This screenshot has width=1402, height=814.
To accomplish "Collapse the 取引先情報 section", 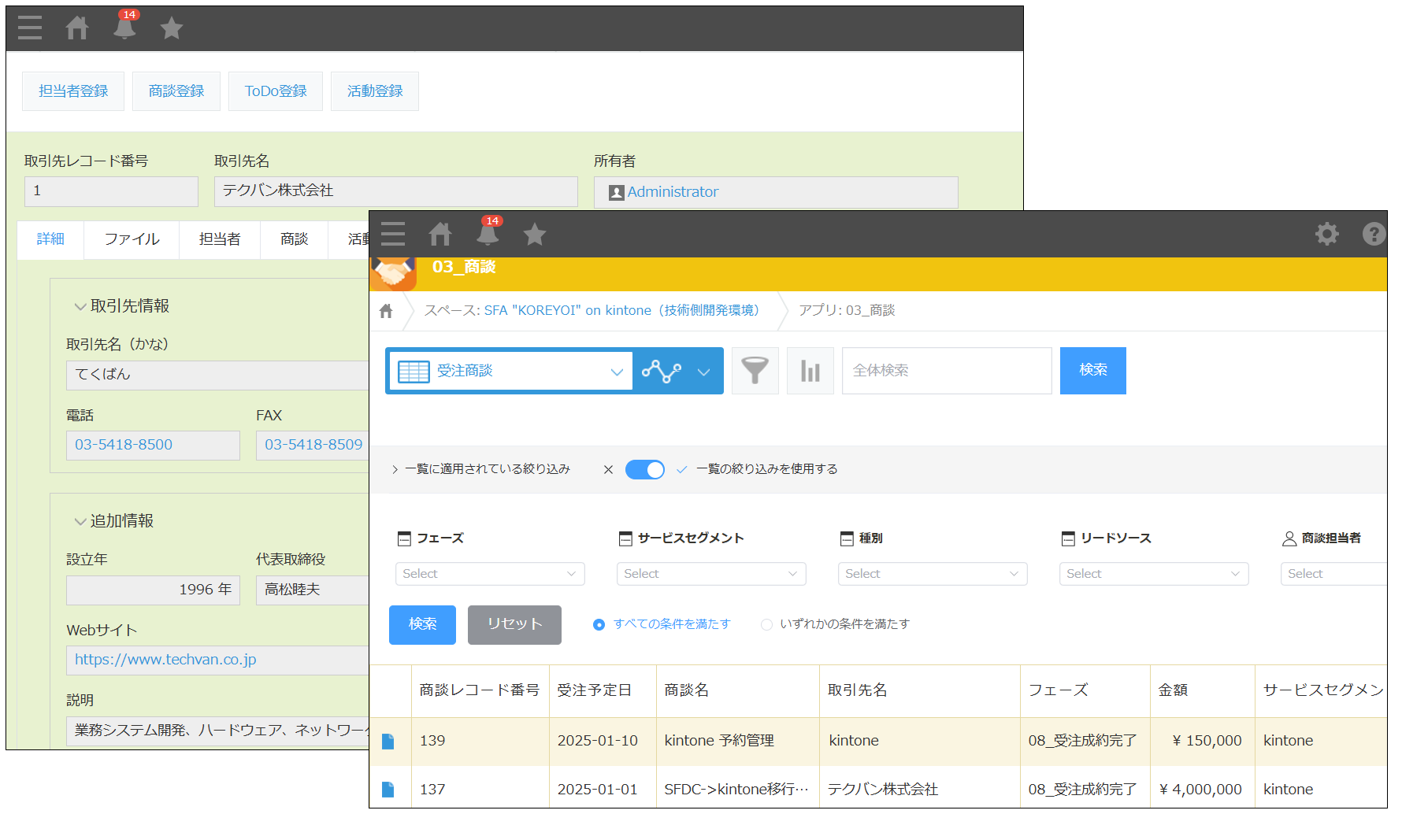I will 80,306.
